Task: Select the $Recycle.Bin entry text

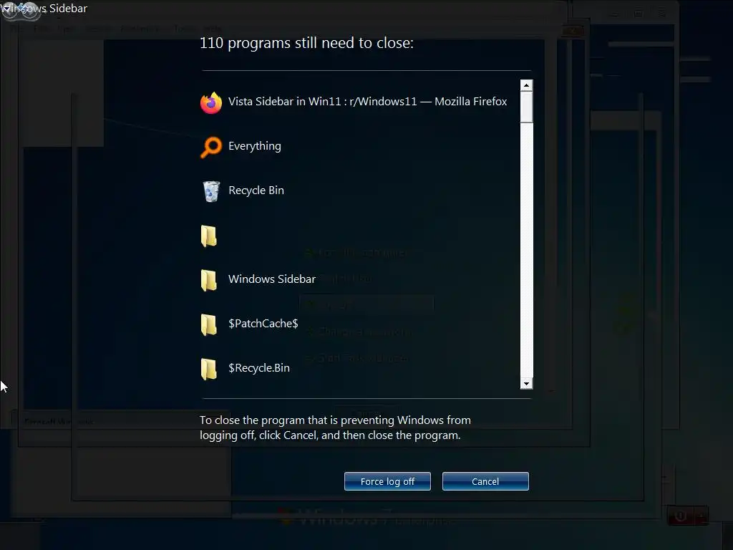Action: pyautogui.click(x=259, y=368)
